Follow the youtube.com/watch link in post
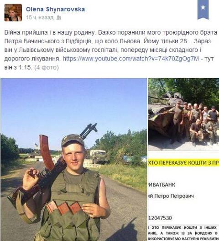219x241 pixels. 130,59
